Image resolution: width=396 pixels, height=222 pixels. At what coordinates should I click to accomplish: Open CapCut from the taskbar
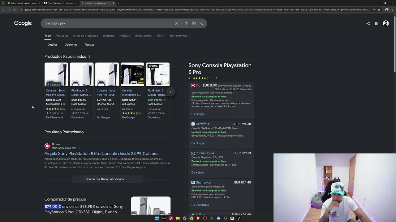(232, 218)
